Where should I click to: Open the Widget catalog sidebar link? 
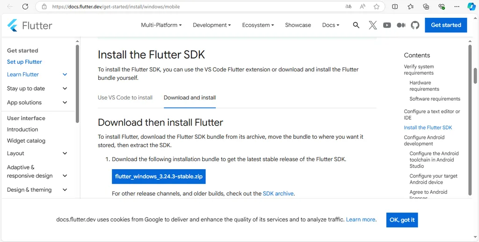point(26,141)
